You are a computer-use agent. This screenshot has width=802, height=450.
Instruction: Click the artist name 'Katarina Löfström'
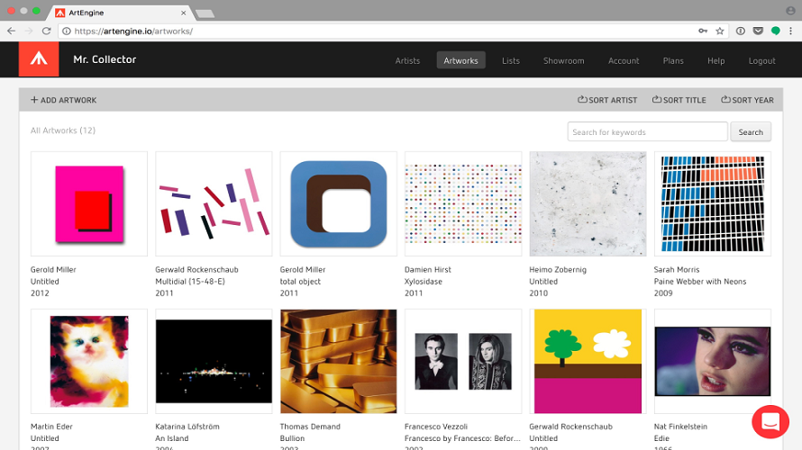point(187,427)
